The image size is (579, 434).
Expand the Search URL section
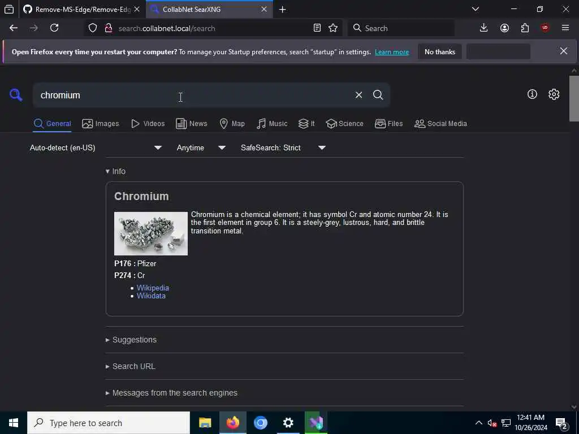(131, 366)
